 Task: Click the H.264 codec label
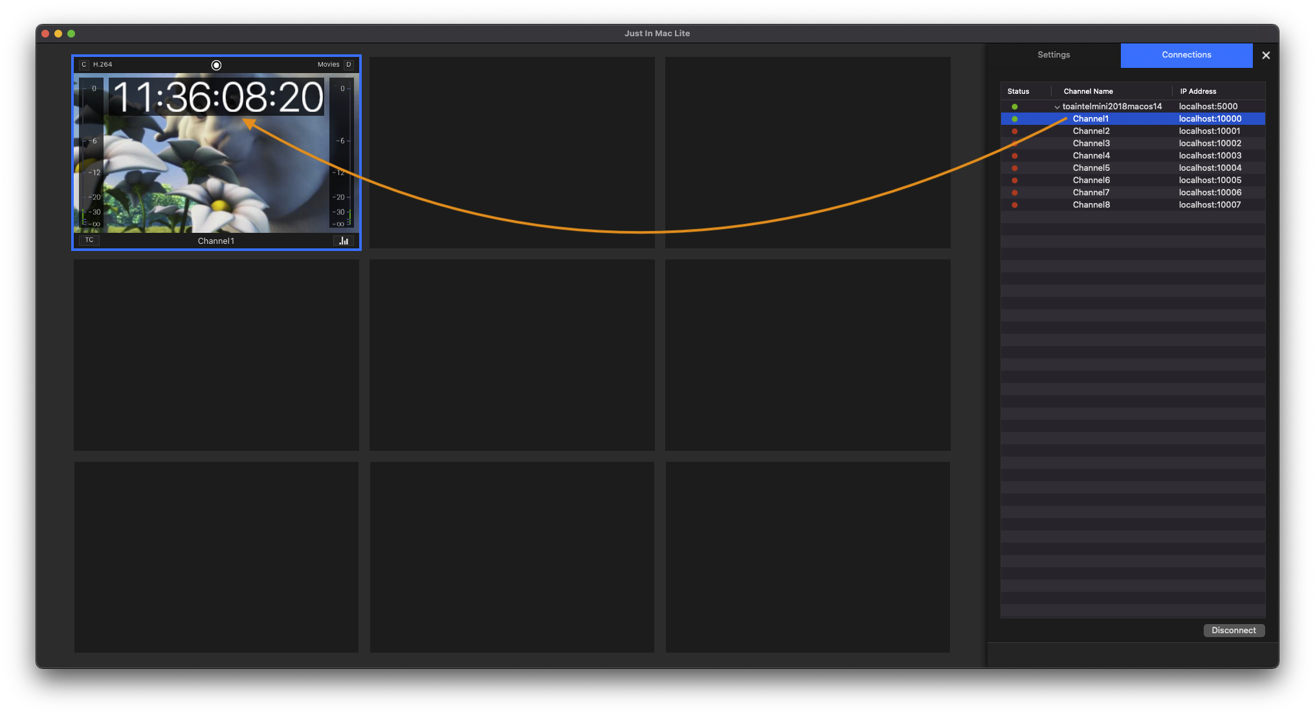(102, 65)
